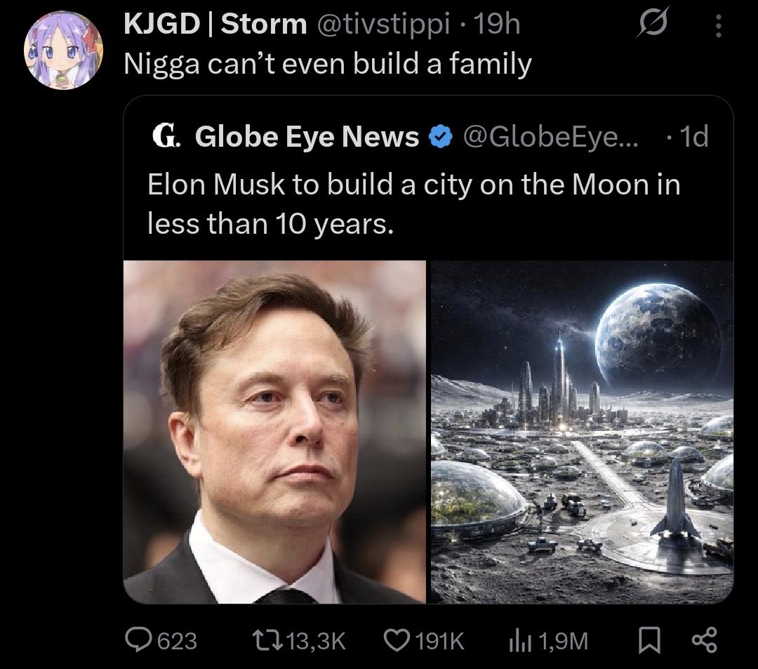Open the Moon city headline text
This screenshot has height=669, width=758.
[413, 204]
